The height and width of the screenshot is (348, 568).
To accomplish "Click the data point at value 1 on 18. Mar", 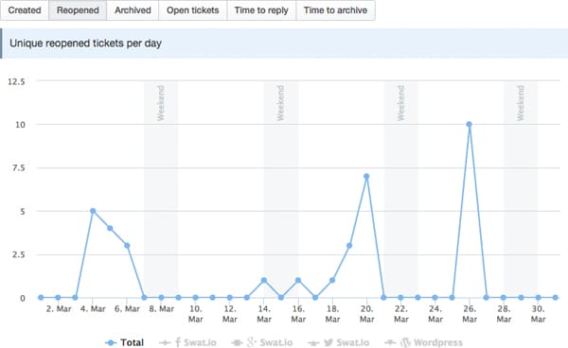I will (332, 280).
